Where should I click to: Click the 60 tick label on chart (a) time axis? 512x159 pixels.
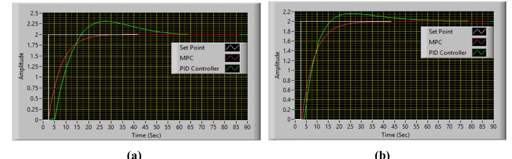pyautogui.click(x=179, y=127)
